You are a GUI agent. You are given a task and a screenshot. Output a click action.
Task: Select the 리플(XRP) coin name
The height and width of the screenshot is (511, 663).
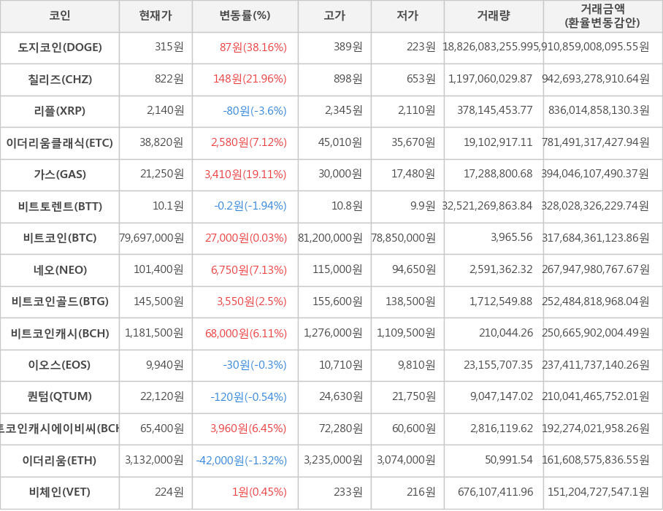(x=60, y=111)
